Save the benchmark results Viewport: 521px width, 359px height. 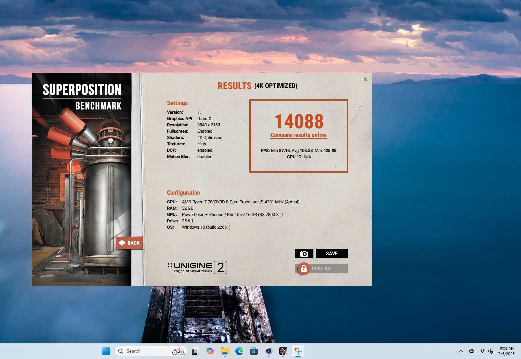pos(332,254)
